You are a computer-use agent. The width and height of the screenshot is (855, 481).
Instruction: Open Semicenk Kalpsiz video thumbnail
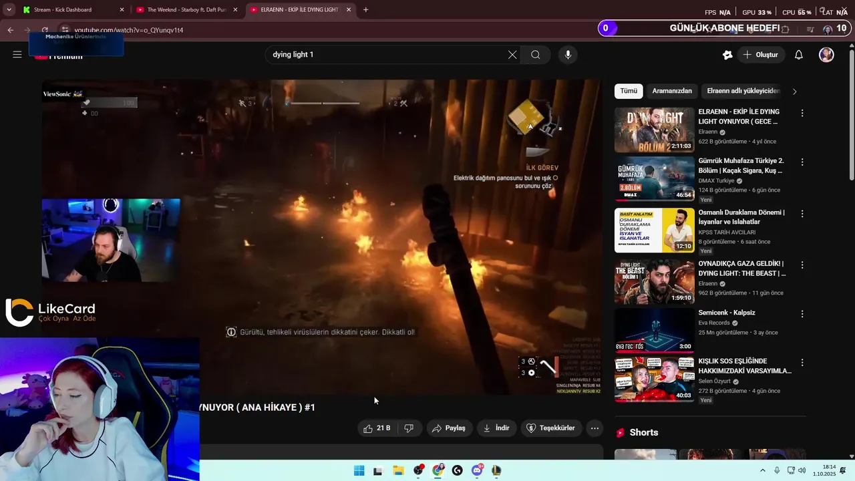pyautogui.click(x=655, y=330)
